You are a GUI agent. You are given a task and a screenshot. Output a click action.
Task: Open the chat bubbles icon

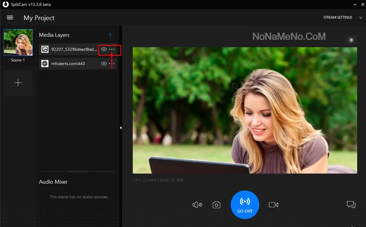[351, 205]
